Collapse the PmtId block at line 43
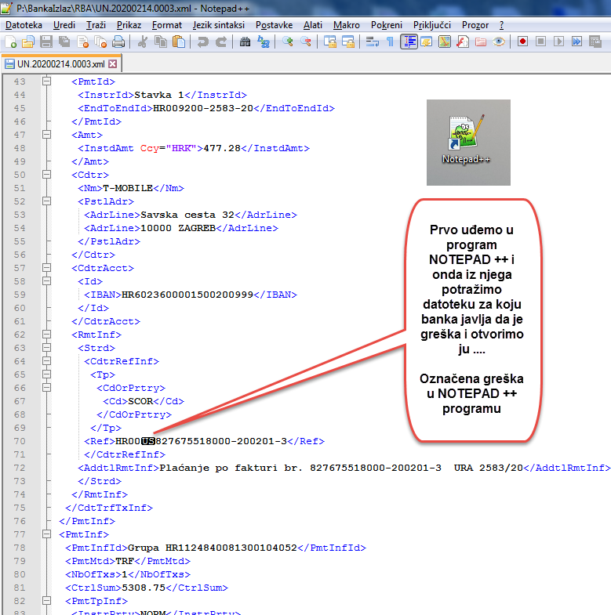The image size is (611, 615). 47,81
